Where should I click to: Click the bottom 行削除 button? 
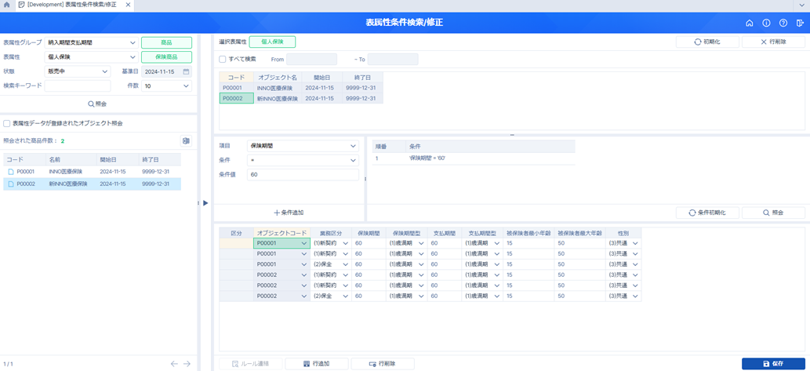tap(383, 364)
